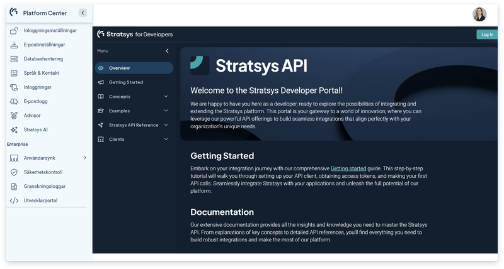Click the lock icon for Inloggningsinställningar
This screenshot has height=269, width=504.
click(14, 31)
